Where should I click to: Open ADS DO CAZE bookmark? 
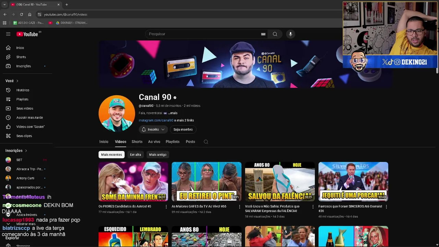point(28,23)
